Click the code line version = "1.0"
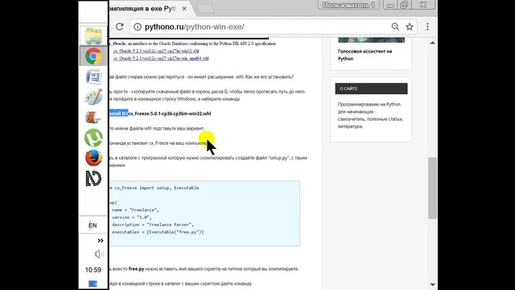The width and height of the screenshot is (515, 290). coord(132,217)
